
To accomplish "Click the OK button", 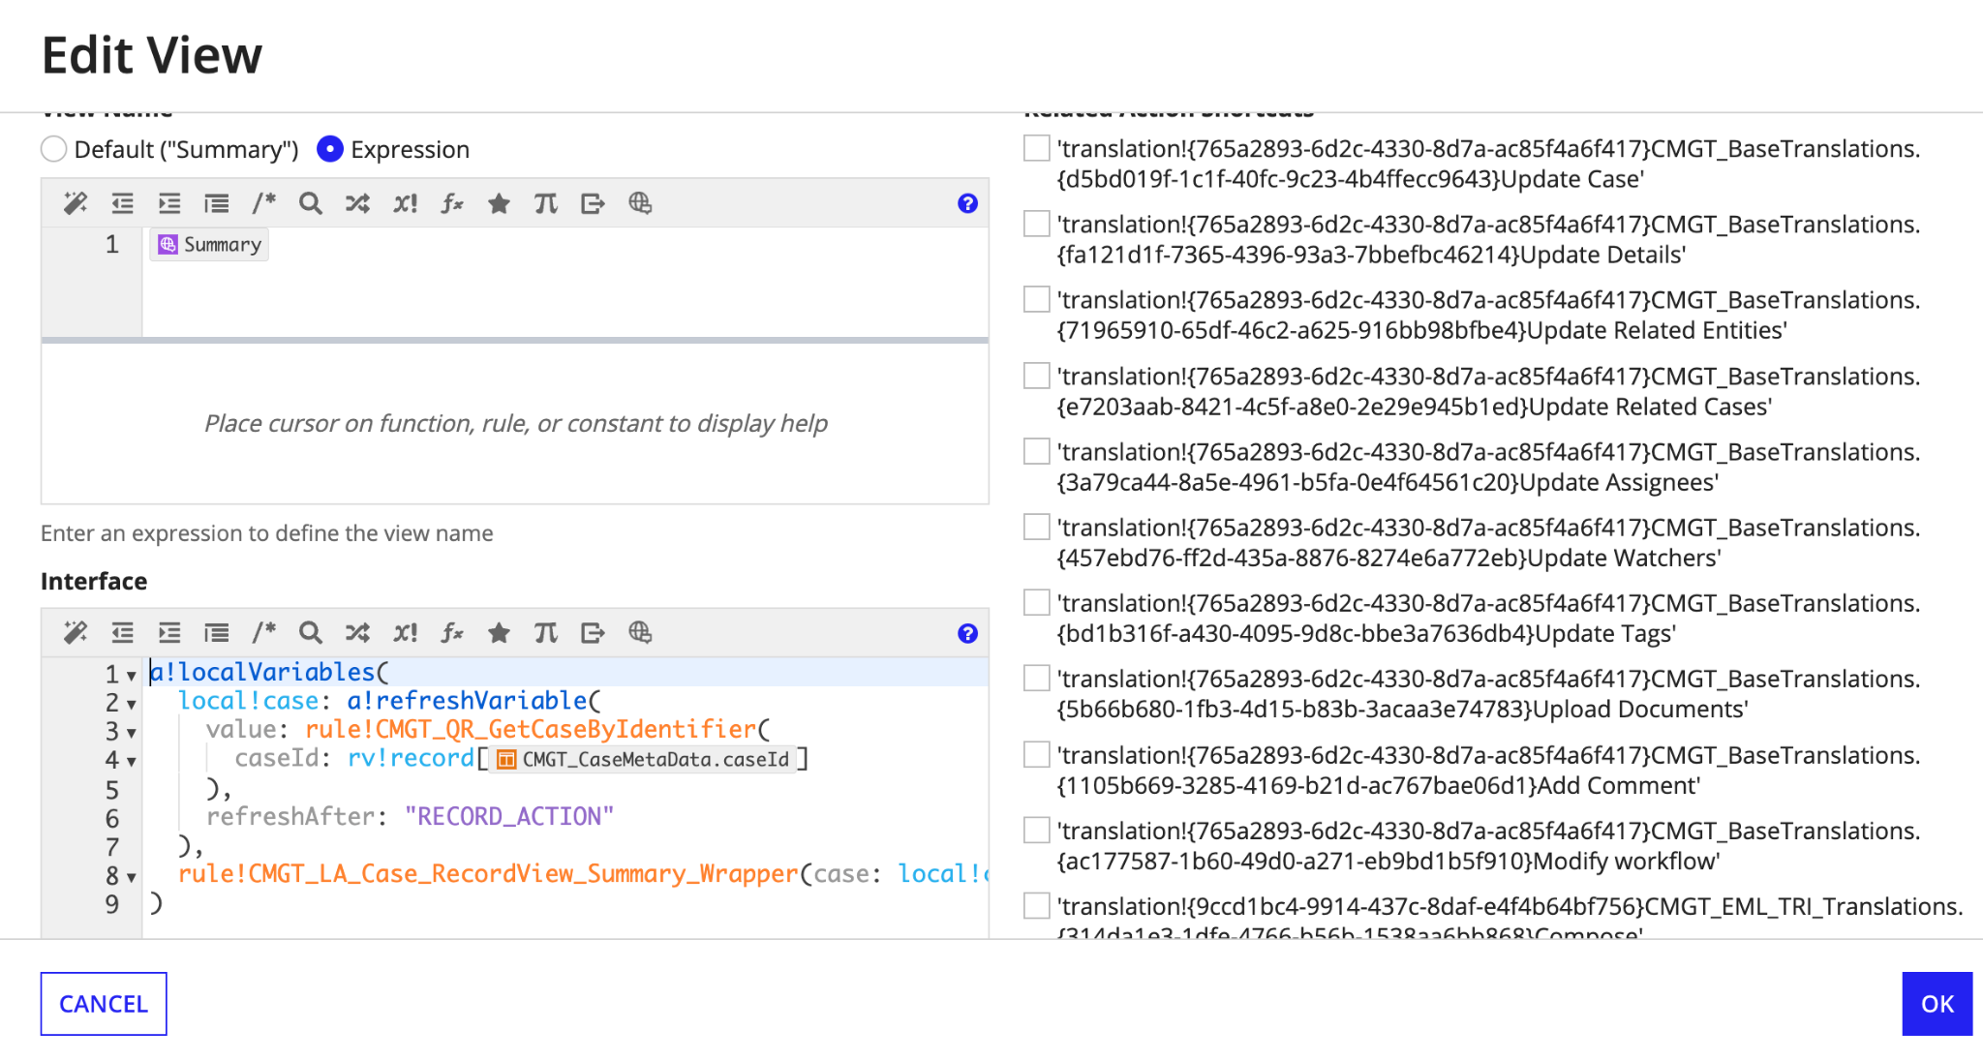I will [x=1937, y=1004].
